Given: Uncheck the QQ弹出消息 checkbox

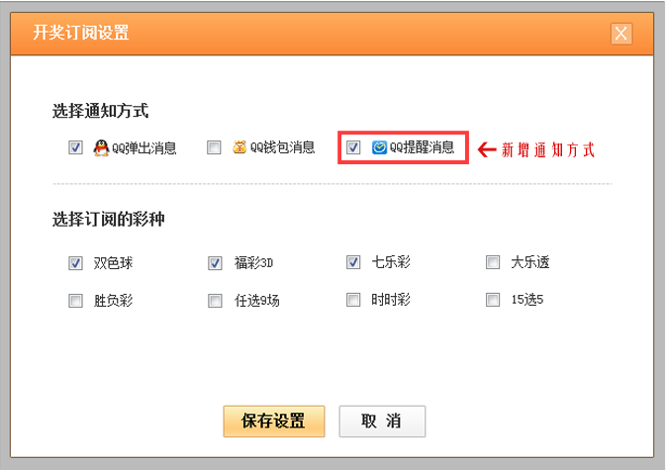Looking at the screenshot, I should pos(75,147).
